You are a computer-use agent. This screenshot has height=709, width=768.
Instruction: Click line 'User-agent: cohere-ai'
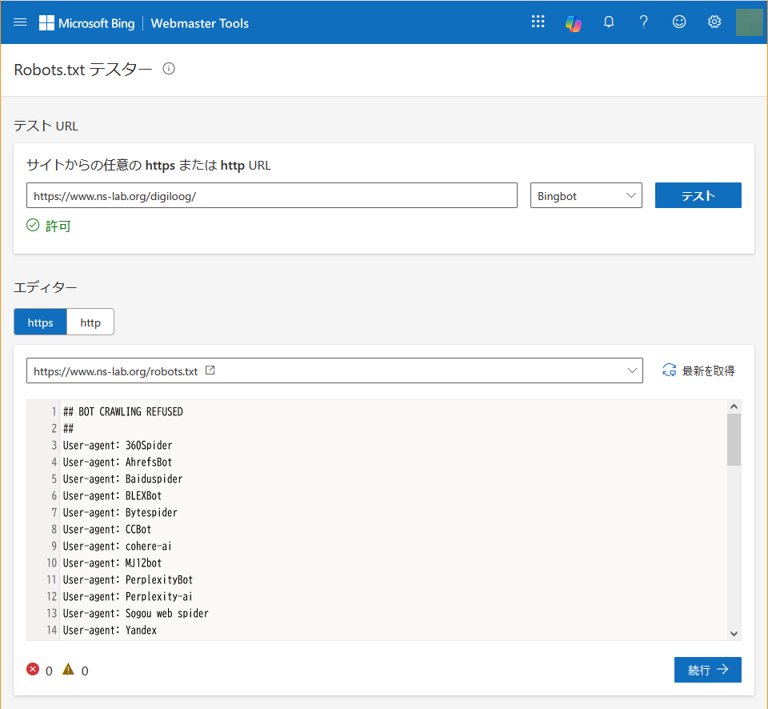coord(118,546)
